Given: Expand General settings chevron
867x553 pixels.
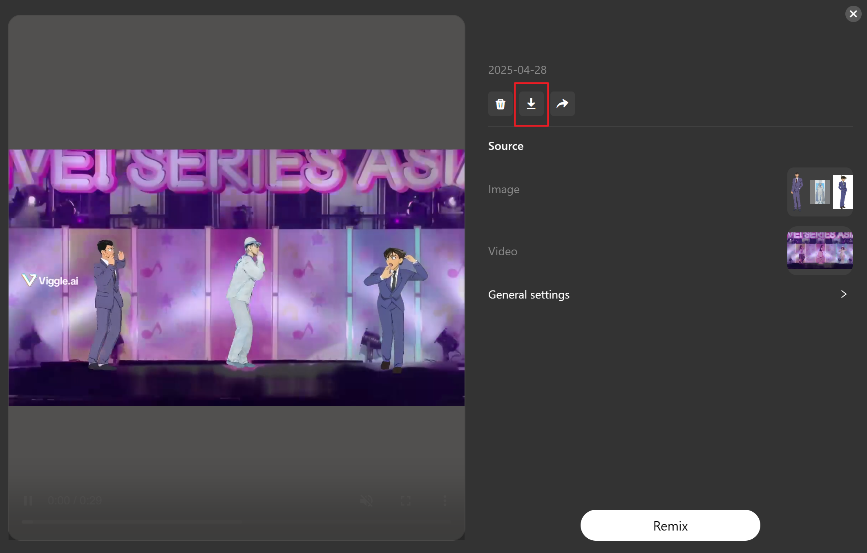Looking at the screenshot, I should click(844, 294).
